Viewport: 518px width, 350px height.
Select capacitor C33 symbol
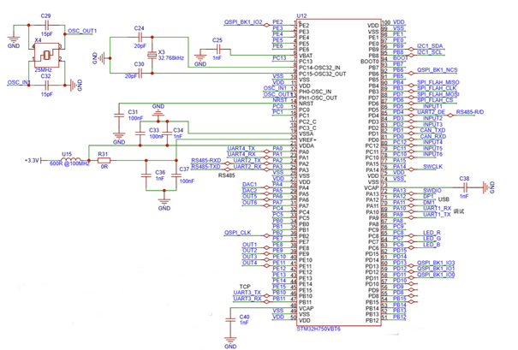[x=140, y=133]
